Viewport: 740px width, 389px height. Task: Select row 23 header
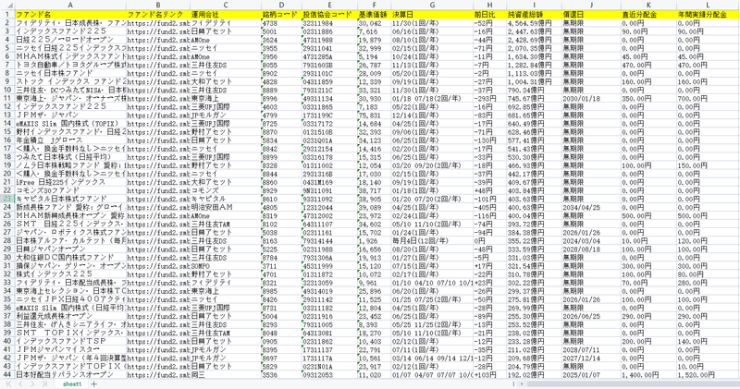(7, 199)
